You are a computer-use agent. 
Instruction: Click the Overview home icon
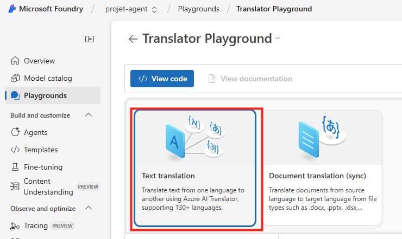[15, 61]
